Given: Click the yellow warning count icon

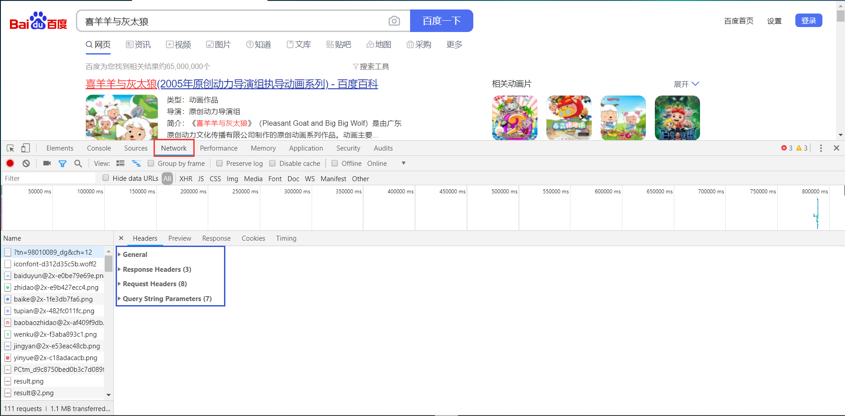Looking at the screenshot, I should click(x=799, y=148).
